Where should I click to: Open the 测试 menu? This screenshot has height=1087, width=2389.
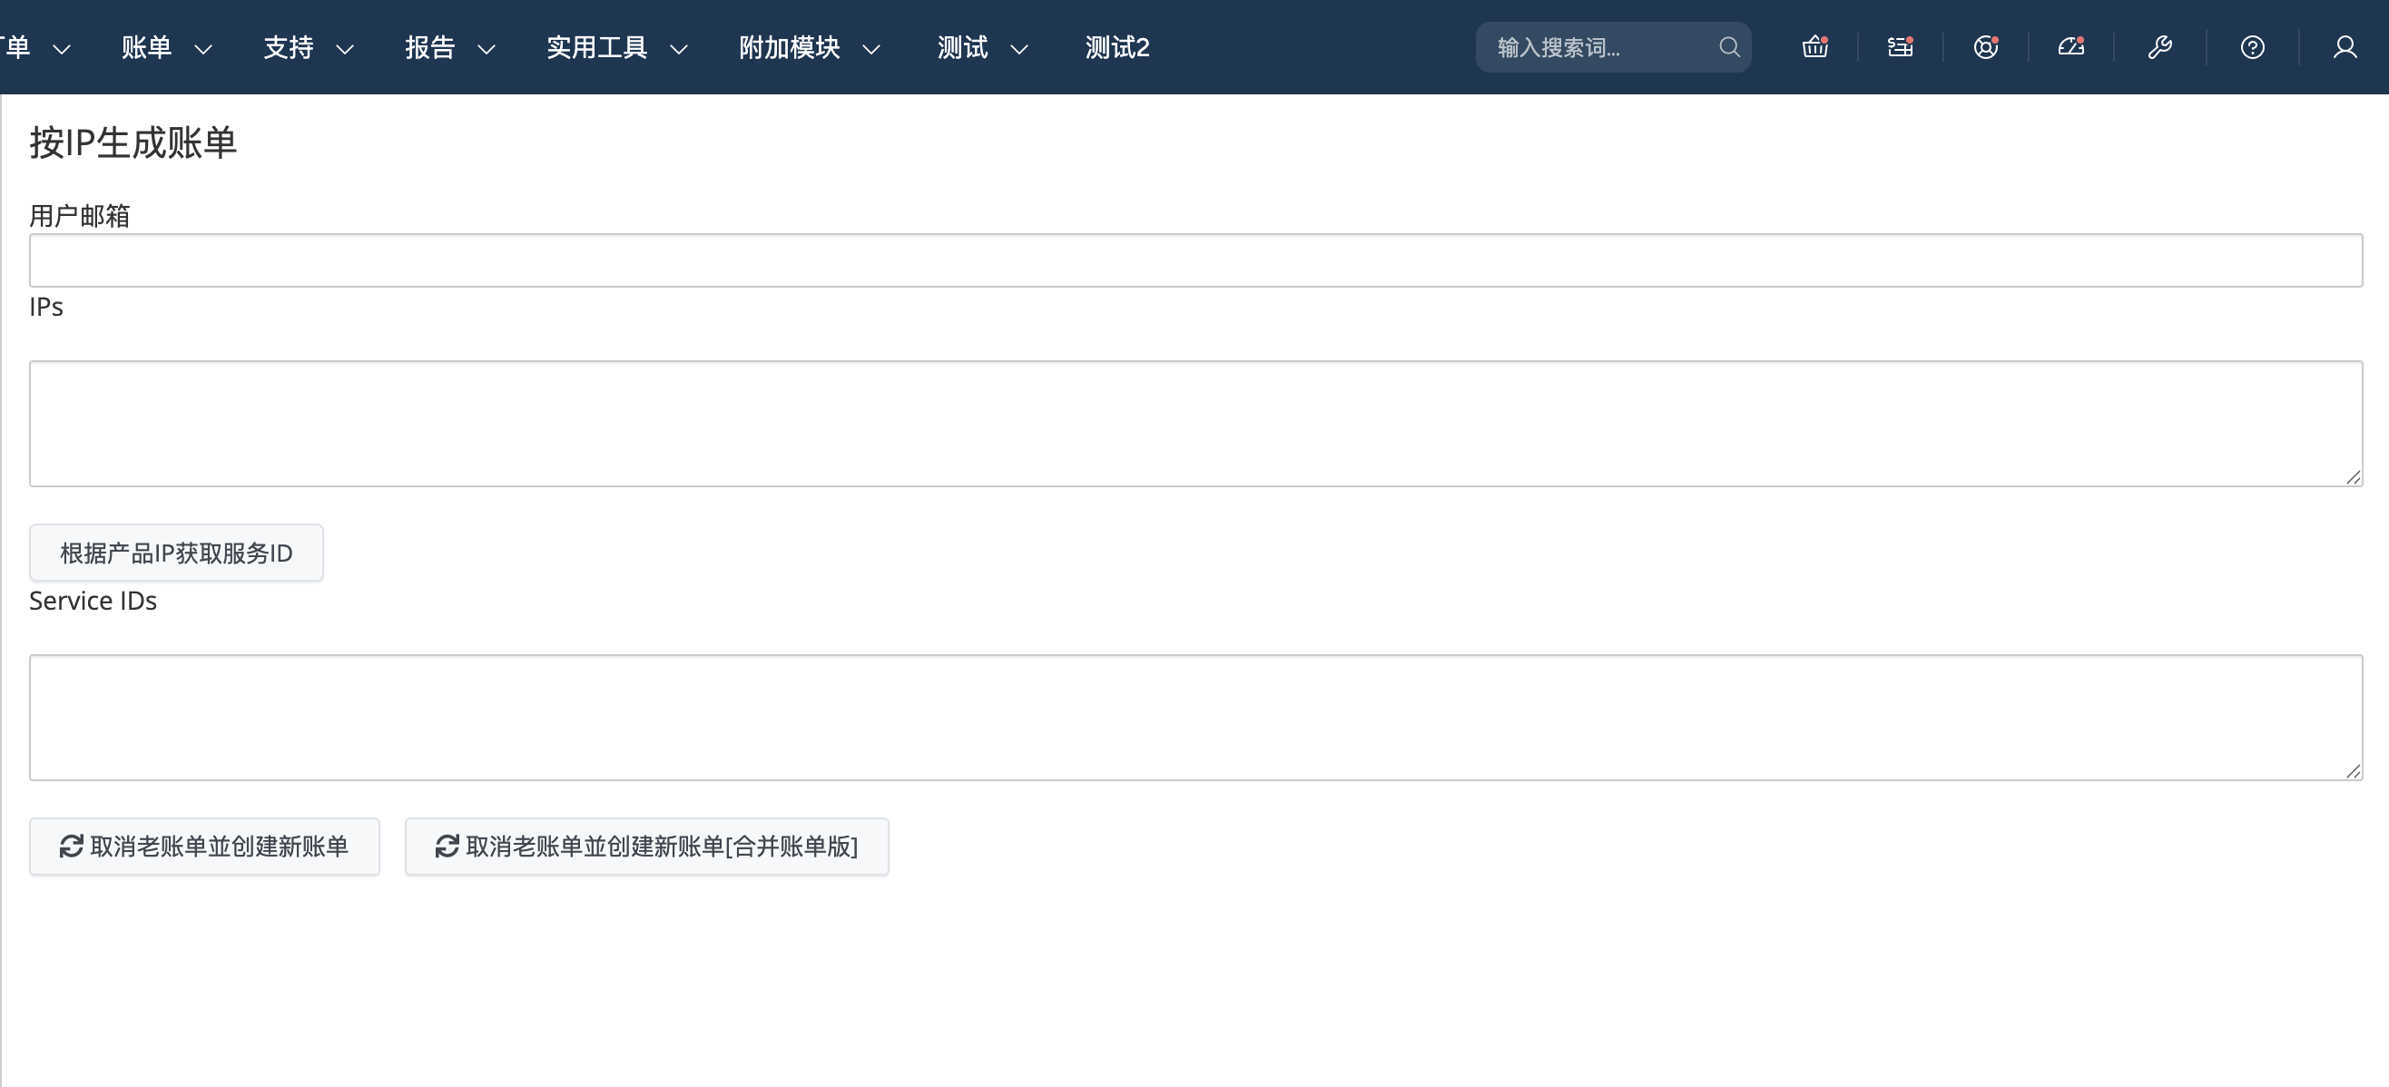[x=982, y=47]
